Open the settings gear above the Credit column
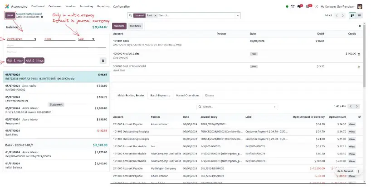The image size is (371, 187). pos(360,26)
